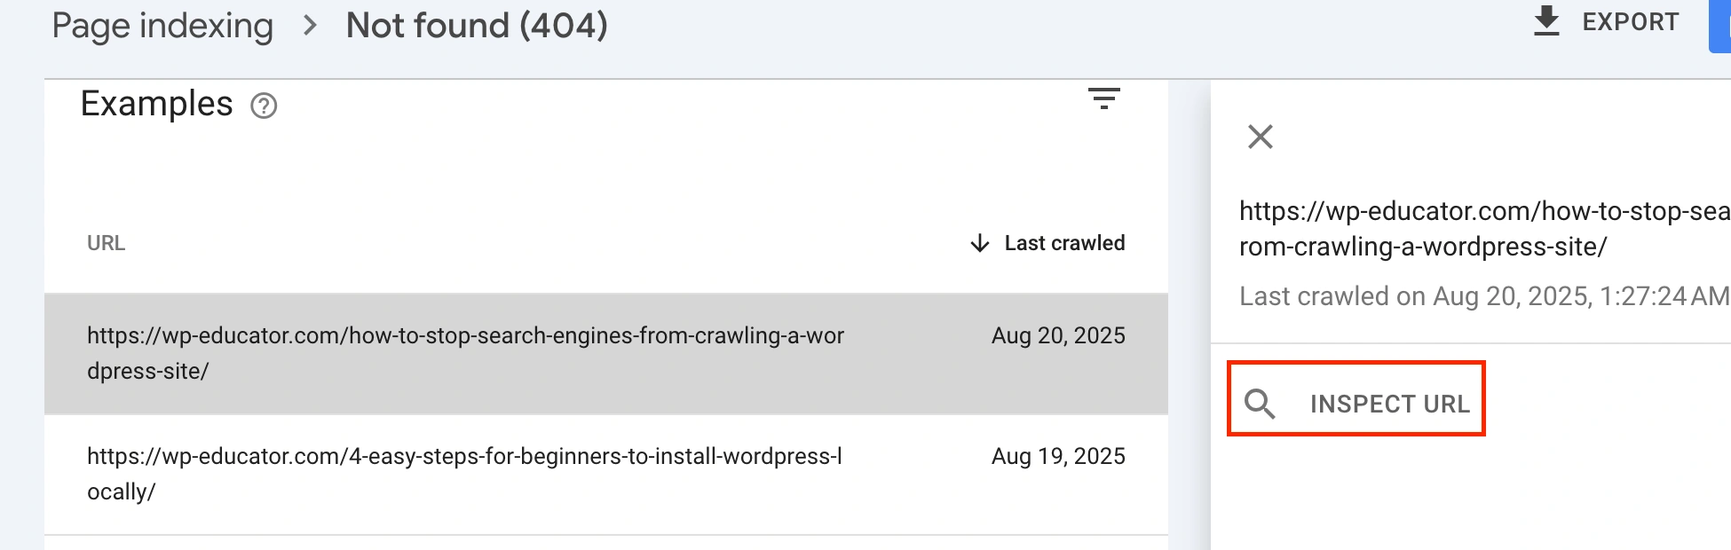The image size is (1731, 550).
Task: Select the how-to-stop-search-engines URL row
Action: [465, 353]
